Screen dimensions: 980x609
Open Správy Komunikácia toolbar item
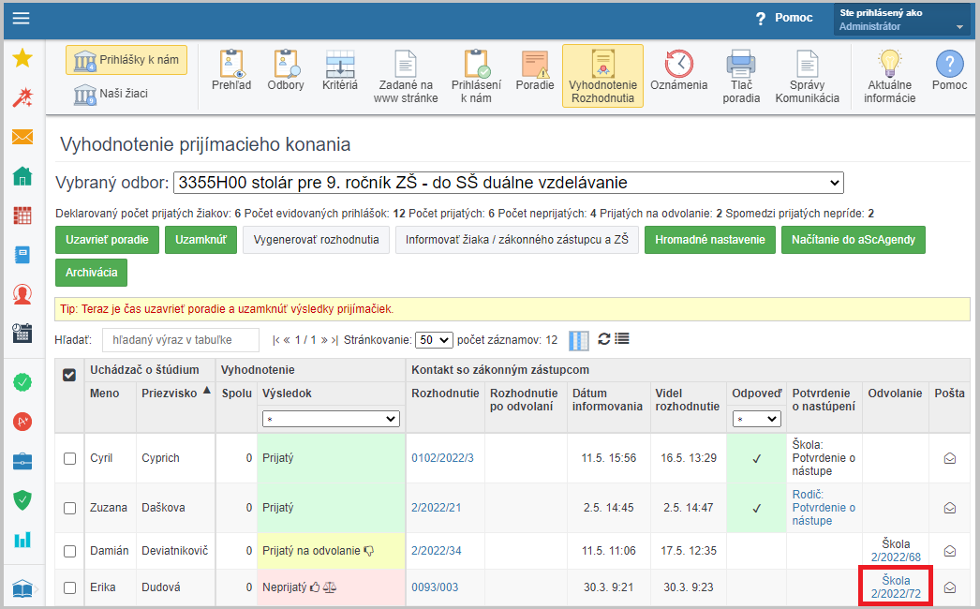coord(807,76)
